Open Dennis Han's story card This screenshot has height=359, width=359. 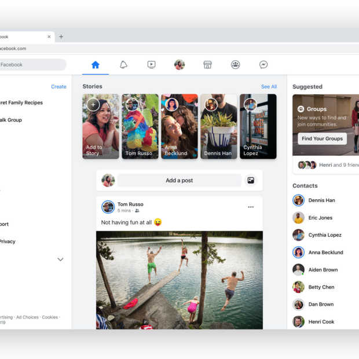[219, 126]
